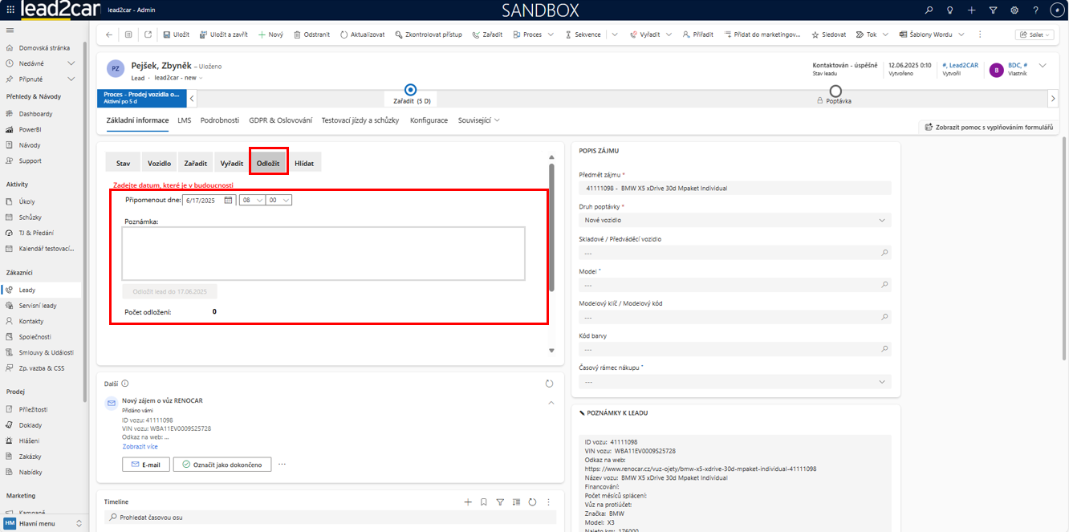Screen dimensions: 1069x532
Task: Open the GDPR & Oslovování tab
Action: coord(280,120)
